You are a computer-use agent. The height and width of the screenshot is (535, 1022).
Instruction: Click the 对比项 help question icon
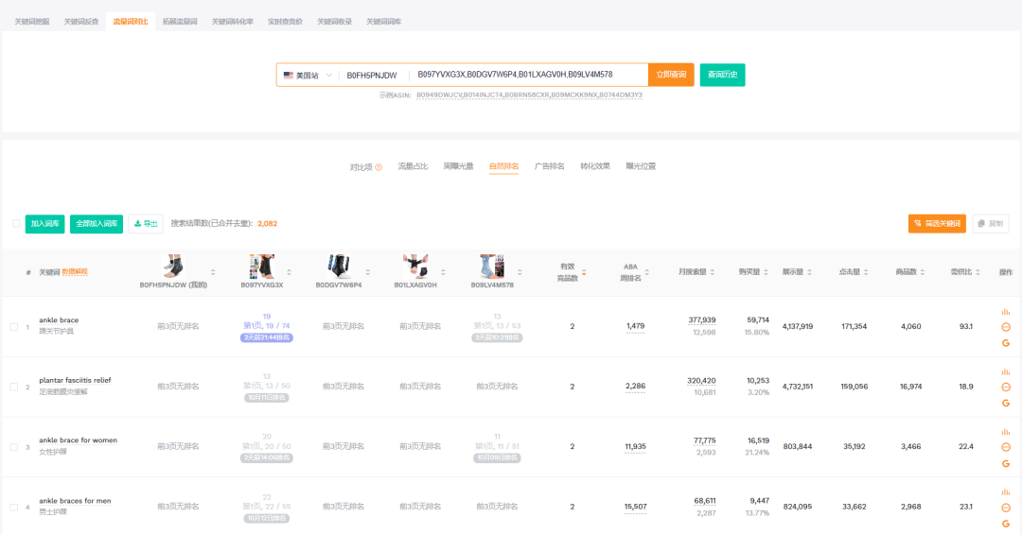379,167
